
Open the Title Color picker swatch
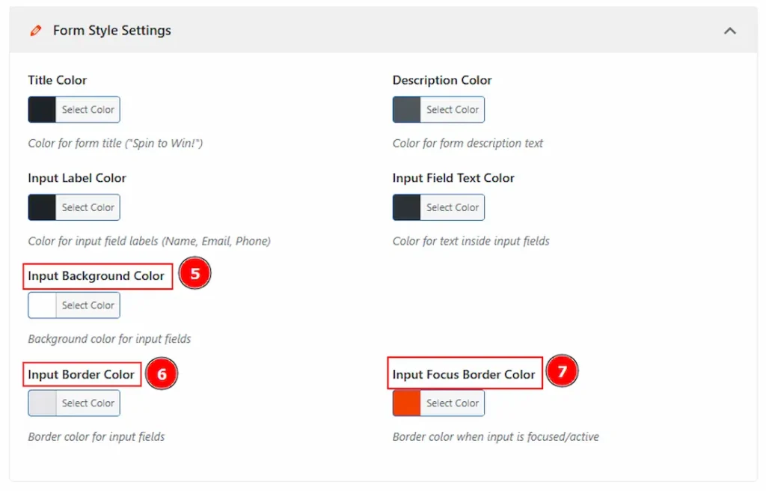click(41, 109)
